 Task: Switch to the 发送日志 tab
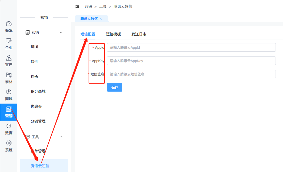pos(139,34)
